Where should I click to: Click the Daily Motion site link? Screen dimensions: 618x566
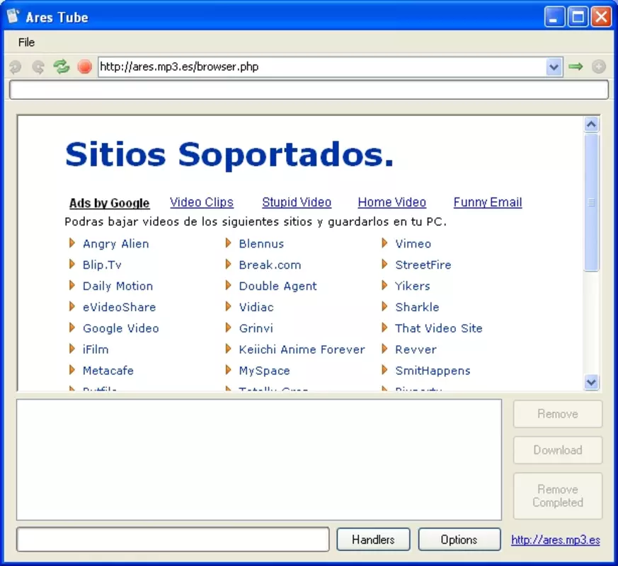[x=118, y=286]
